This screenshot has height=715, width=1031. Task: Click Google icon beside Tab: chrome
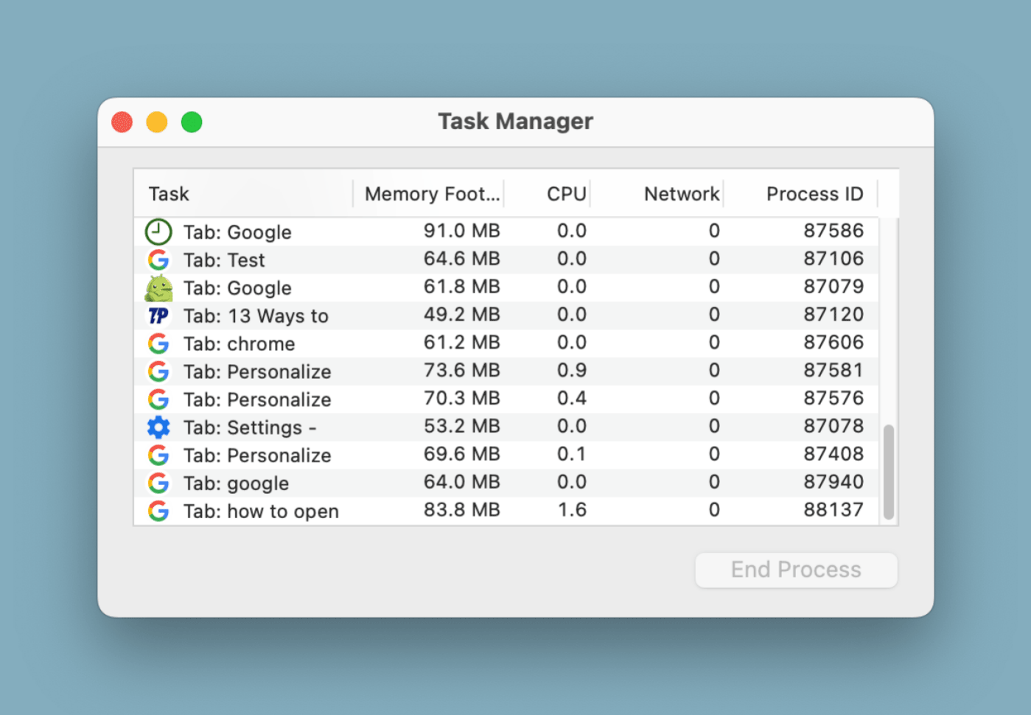pyautogui.click(x=158, y=343)
